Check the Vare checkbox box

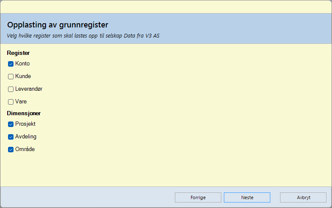pyautogui.click(x=11, y=102)
